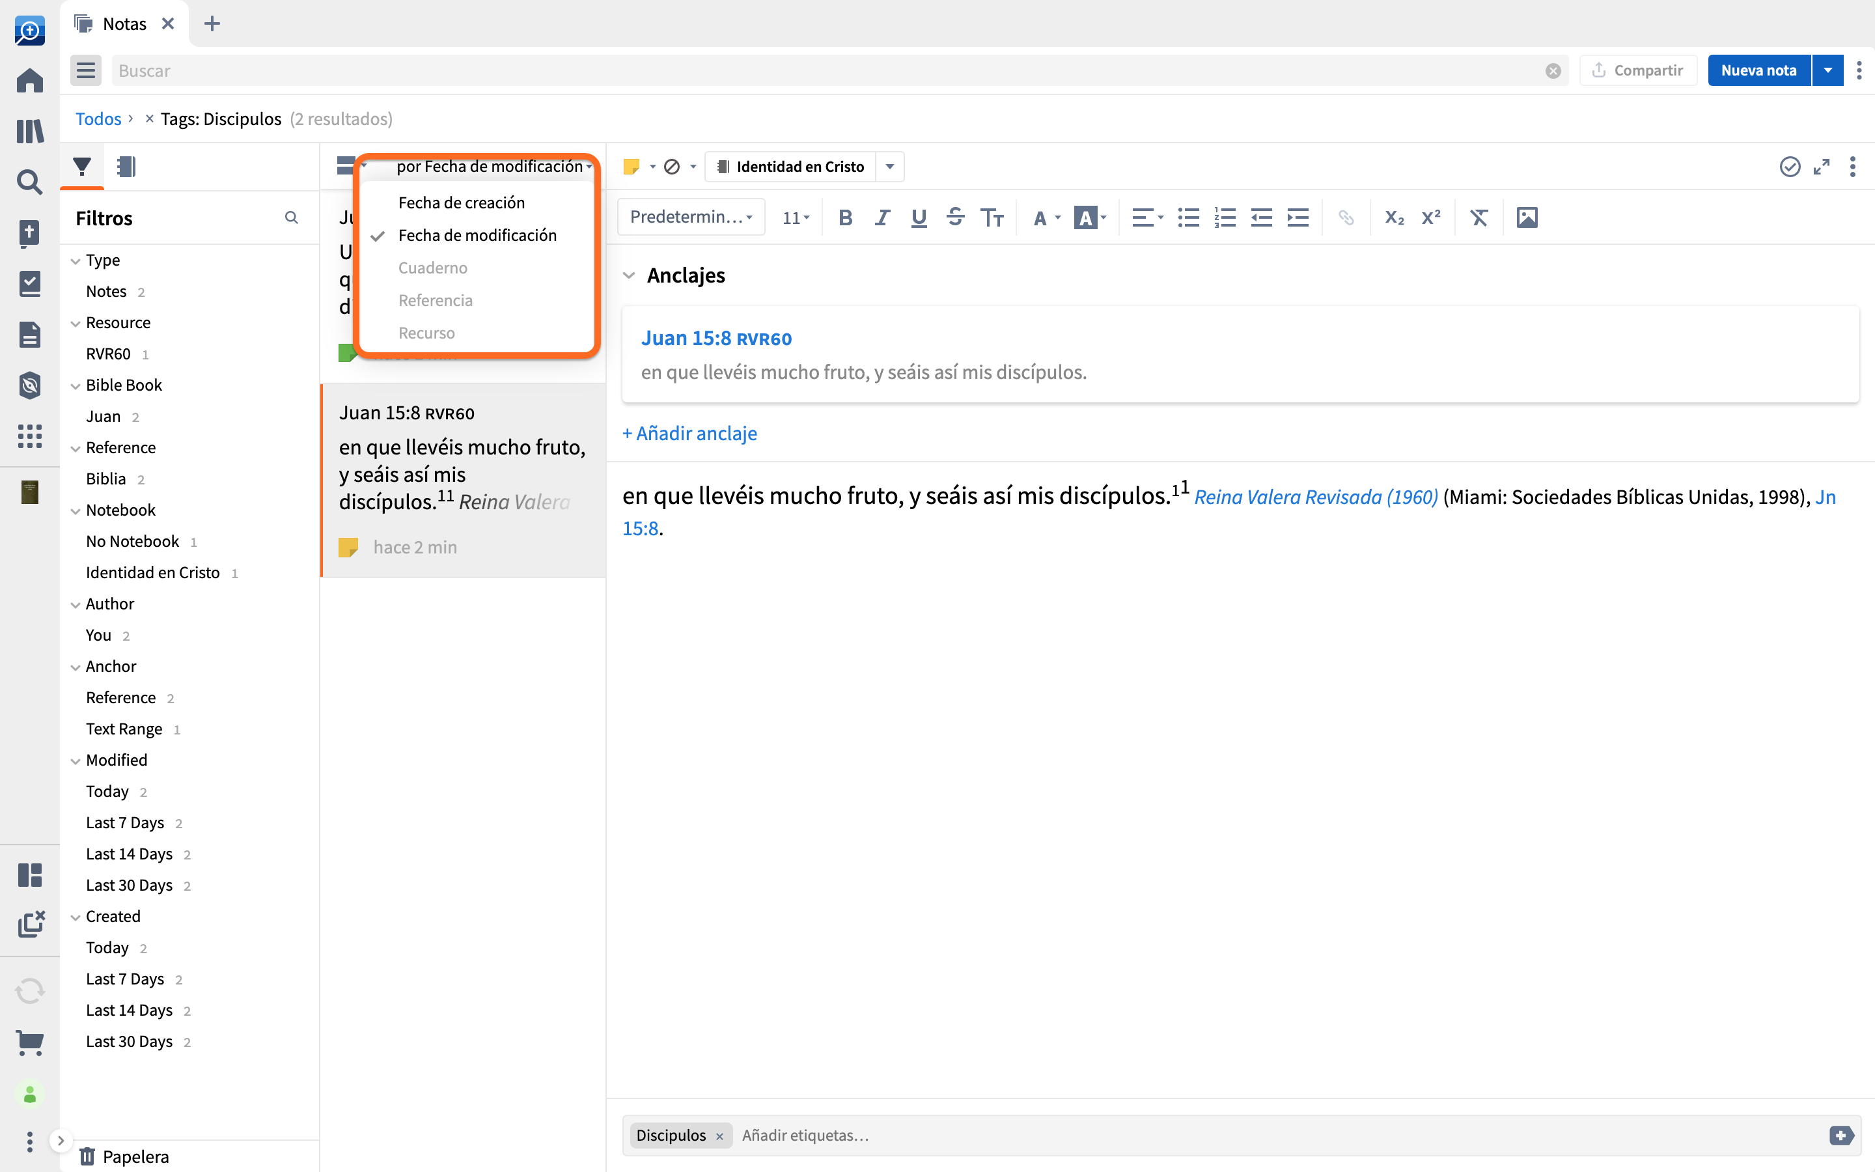Open the font size 11 dropdown

pyautogui.click(x=796, y=218)
